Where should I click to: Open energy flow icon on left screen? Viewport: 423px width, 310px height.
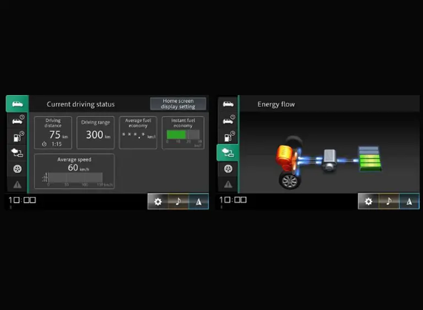point(17,153)
